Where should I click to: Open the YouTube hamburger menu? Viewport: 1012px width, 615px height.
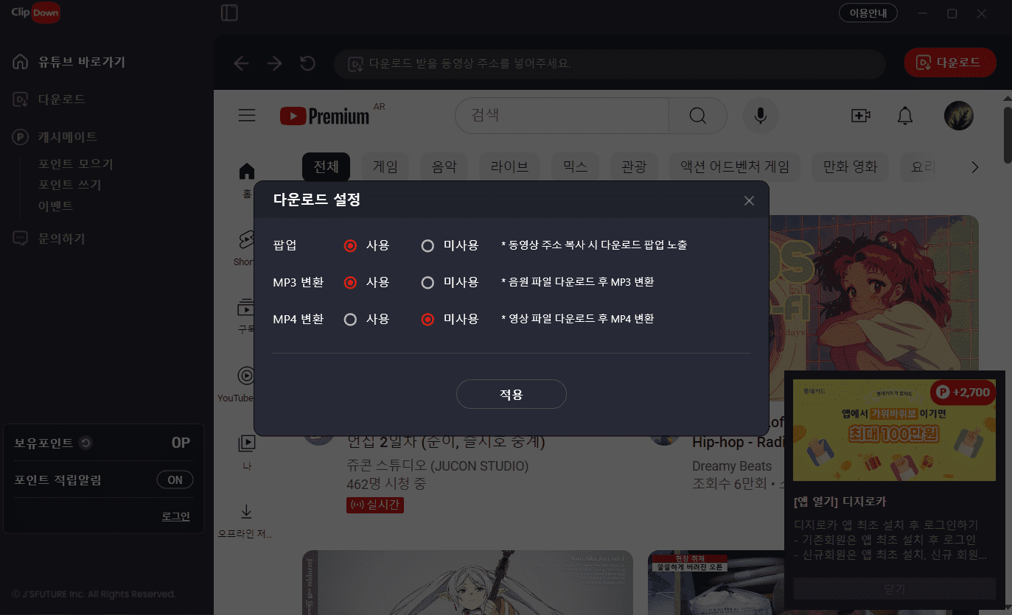[x=247, y=116]
